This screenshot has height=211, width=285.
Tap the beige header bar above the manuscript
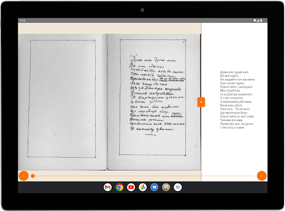110,28
